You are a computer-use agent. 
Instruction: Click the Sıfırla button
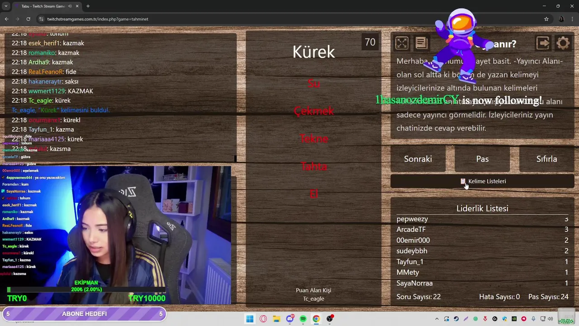click(x=546, y=159)
